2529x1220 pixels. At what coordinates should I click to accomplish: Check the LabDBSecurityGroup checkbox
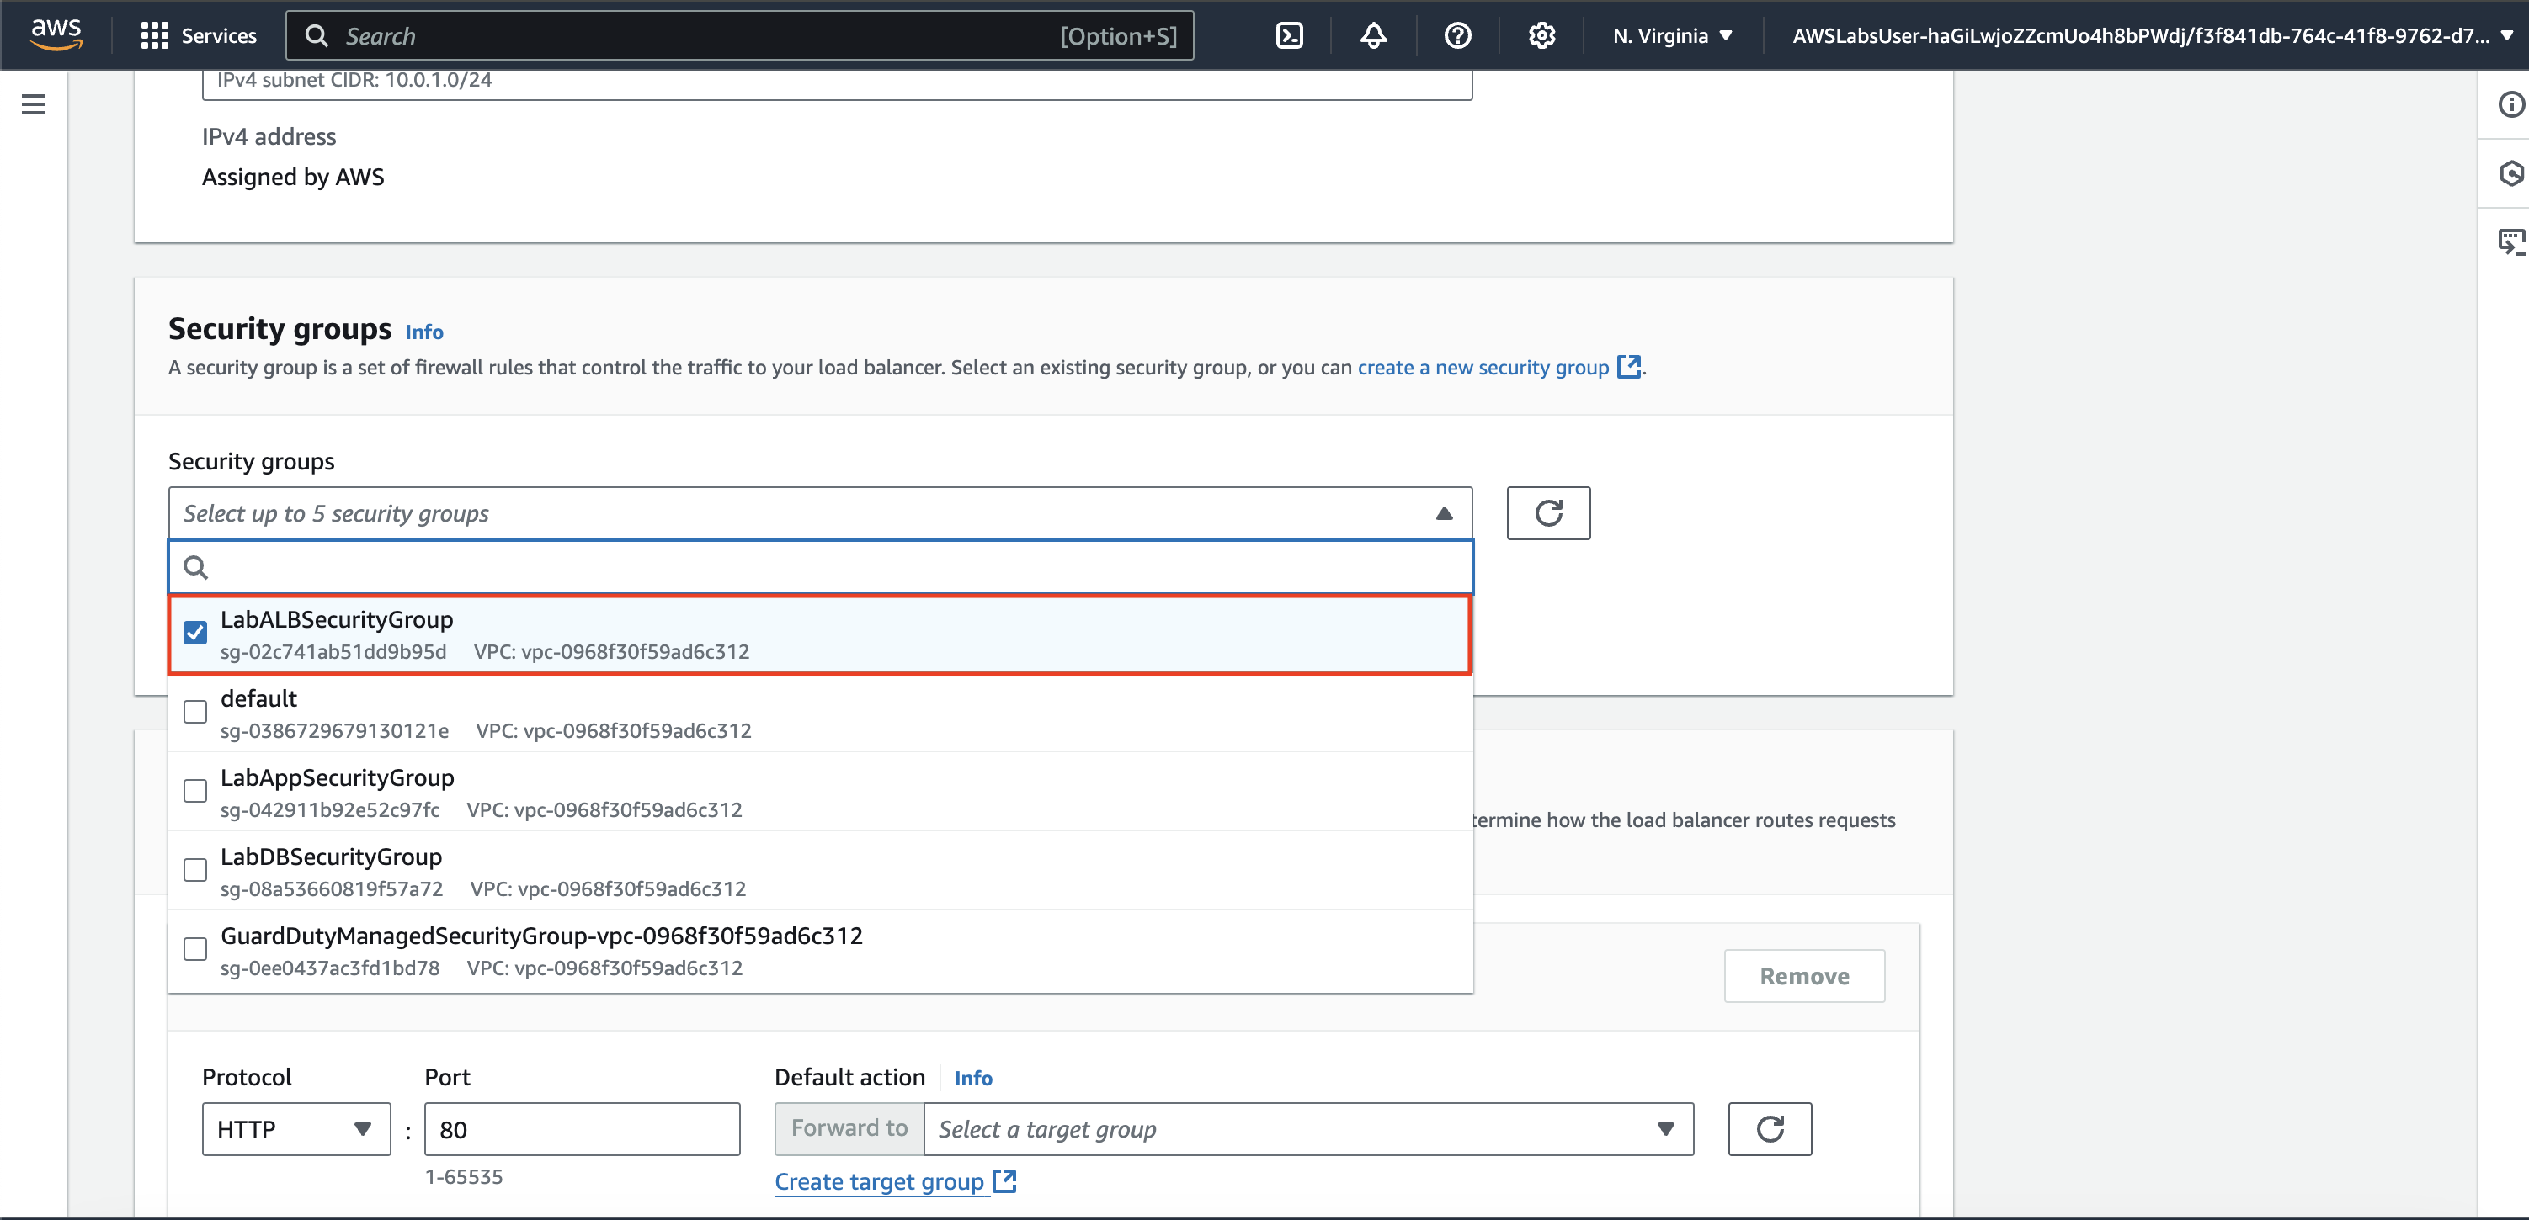pyautogui.click(x=195, y=870)
